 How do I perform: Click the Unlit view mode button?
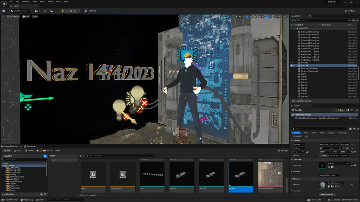tap(26, 17)
